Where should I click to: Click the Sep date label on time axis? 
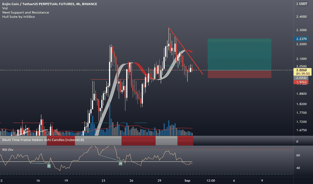click(187, 181)
